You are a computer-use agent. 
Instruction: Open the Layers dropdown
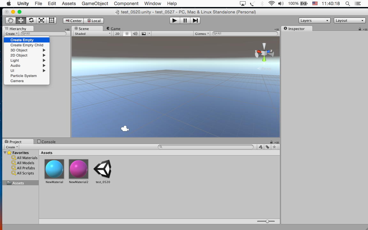click(x=314, y=20)
